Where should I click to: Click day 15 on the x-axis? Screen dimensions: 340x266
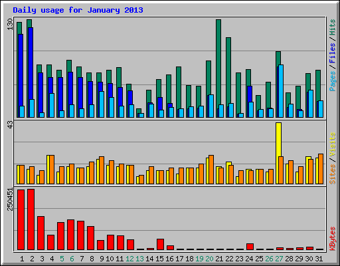[159, 259]
